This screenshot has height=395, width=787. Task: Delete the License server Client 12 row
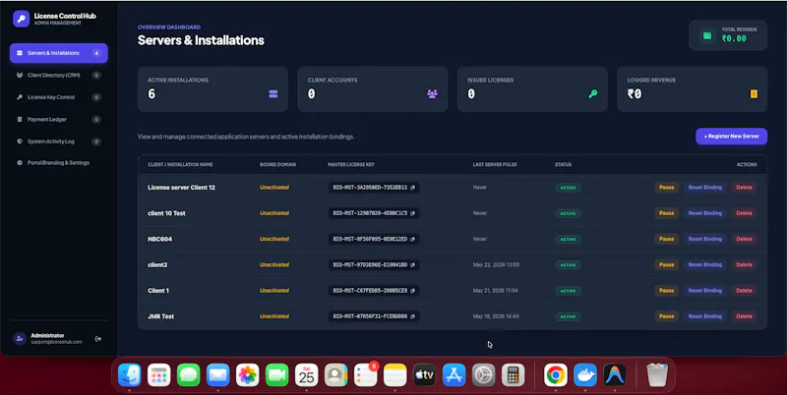(744, 188)
